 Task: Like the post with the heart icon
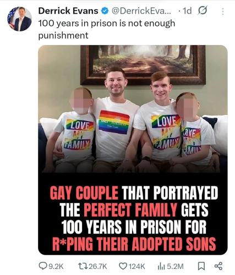pyautogui.click(x=123, y=266)
